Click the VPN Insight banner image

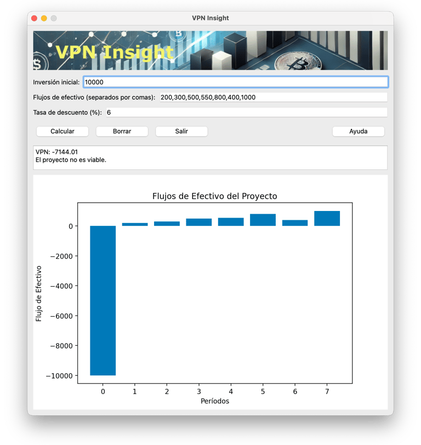[x=210, y=50]
